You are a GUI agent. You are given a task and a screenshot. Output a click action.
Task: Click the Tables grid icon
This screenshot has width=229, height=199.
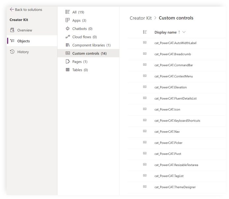[x=68, y=70]
